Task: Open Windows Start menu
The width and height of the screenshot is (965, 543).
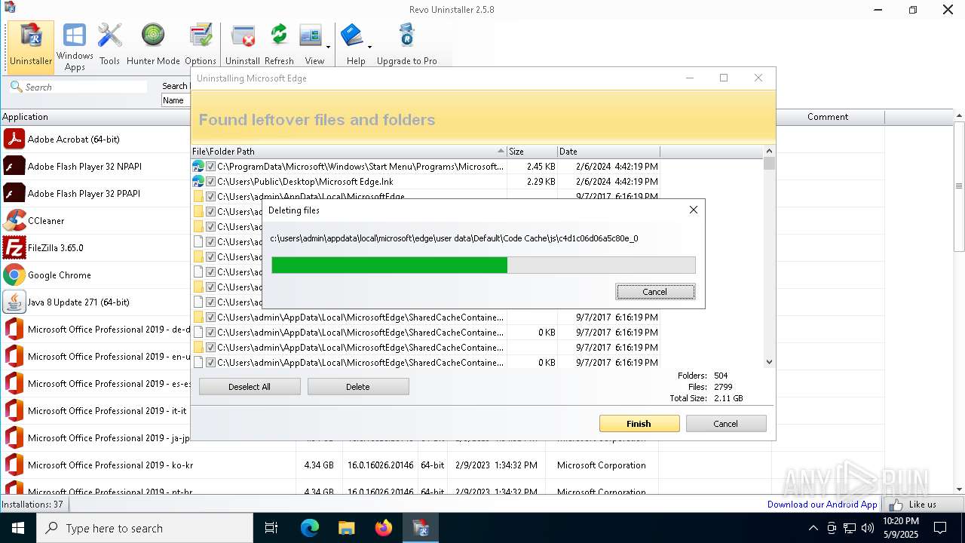Action: [x=18, y=528]
